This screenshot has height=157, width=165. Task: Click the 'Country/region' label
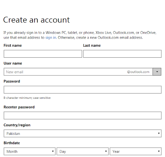(17, 125)
